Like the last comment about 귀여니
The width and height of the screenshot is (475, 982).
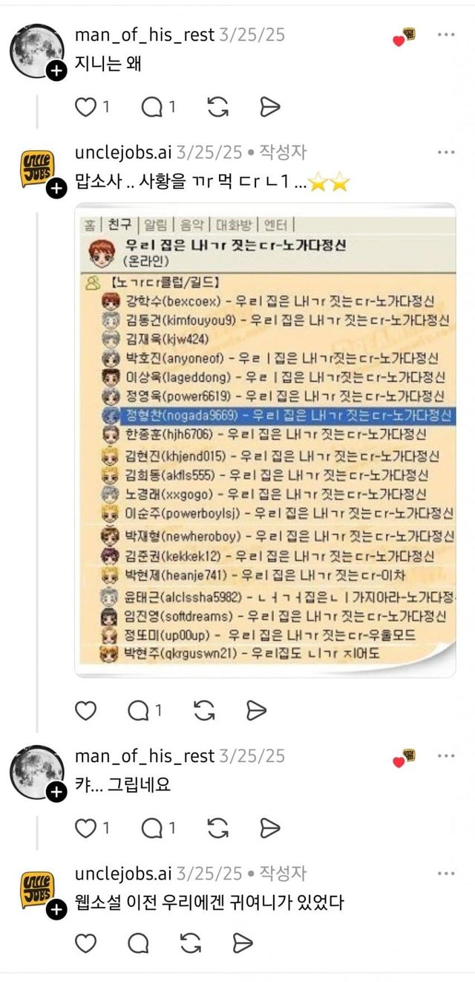pos(86,943)
